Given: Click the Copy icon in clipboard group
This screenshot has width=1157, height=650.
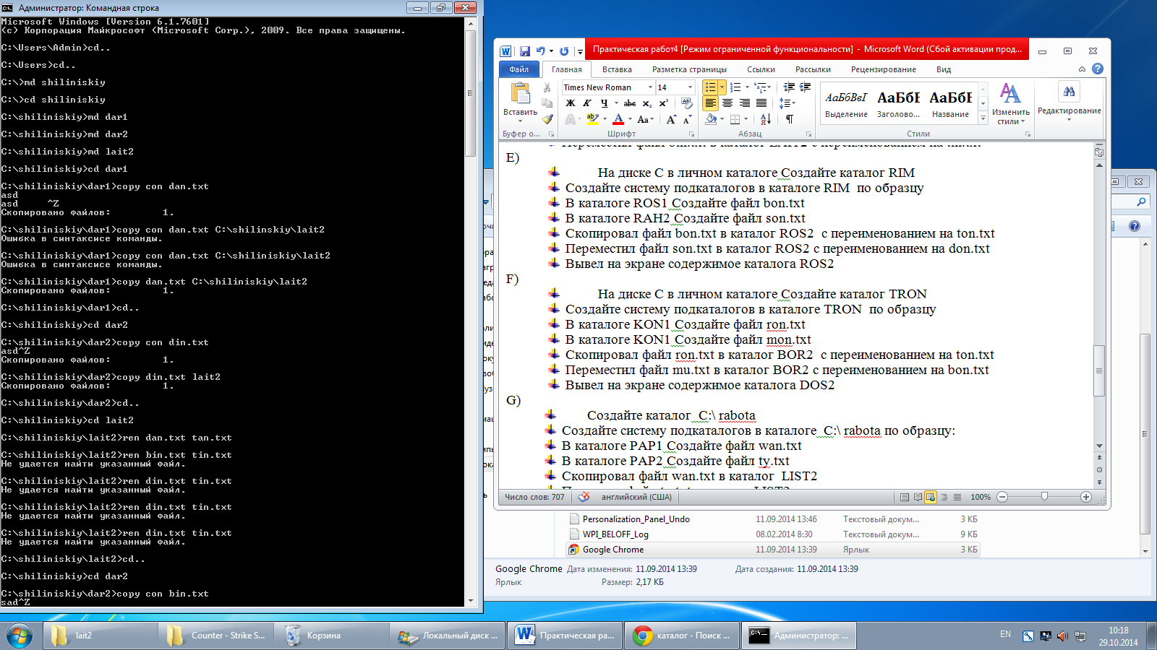Looking at the screenshot, I should tap(547, 103).
